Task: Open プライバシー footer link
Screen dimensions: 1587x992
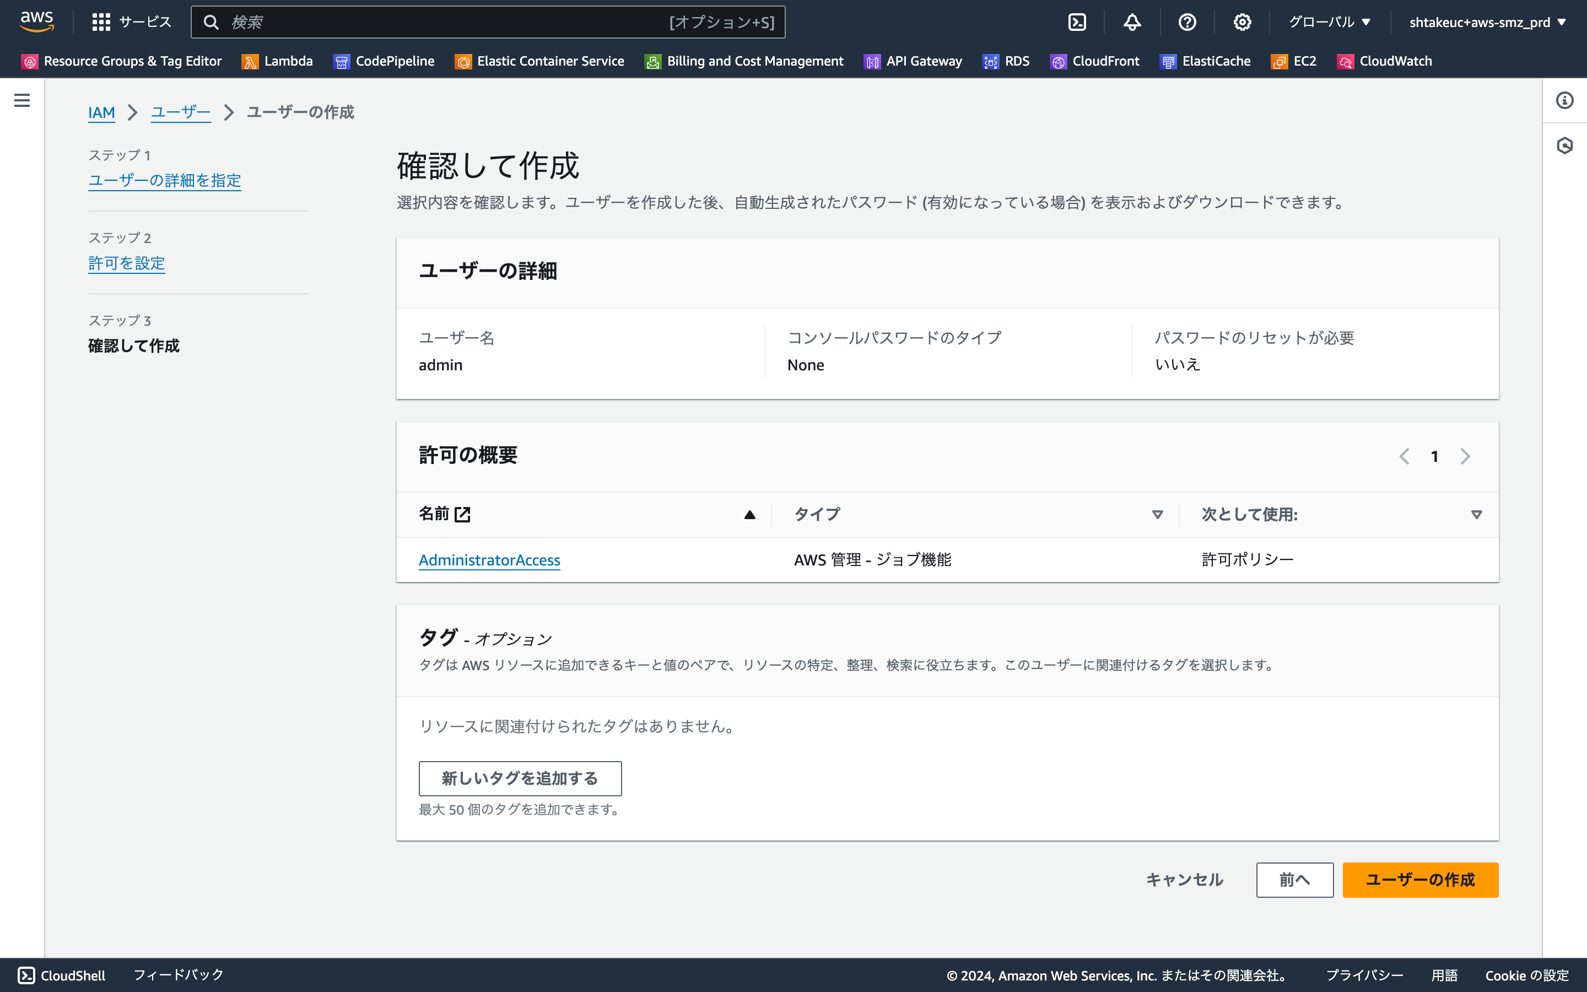Action: tap(1365, 975)
